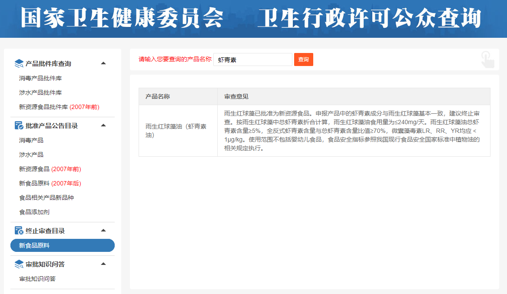This screenshot has width=507, height=294.
Task: Open 新资源食品批件库 (2007年前)
Action: [x=59, y=107]
